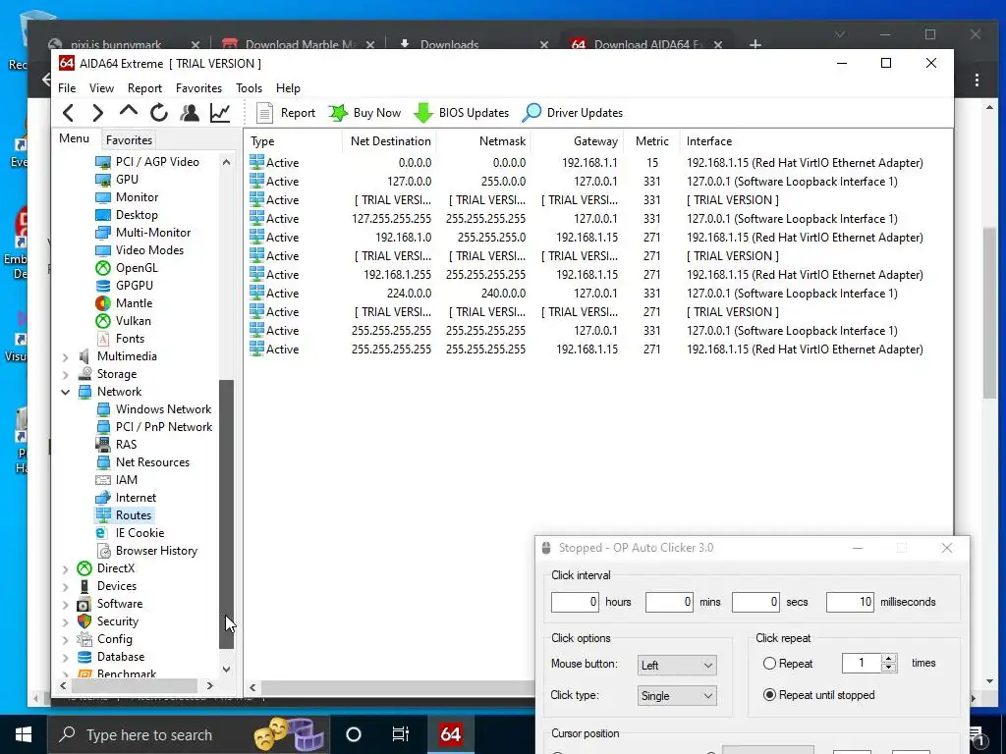
Task: Click the Back navigation arrow in AIDA64
Action: coord(68,113)
